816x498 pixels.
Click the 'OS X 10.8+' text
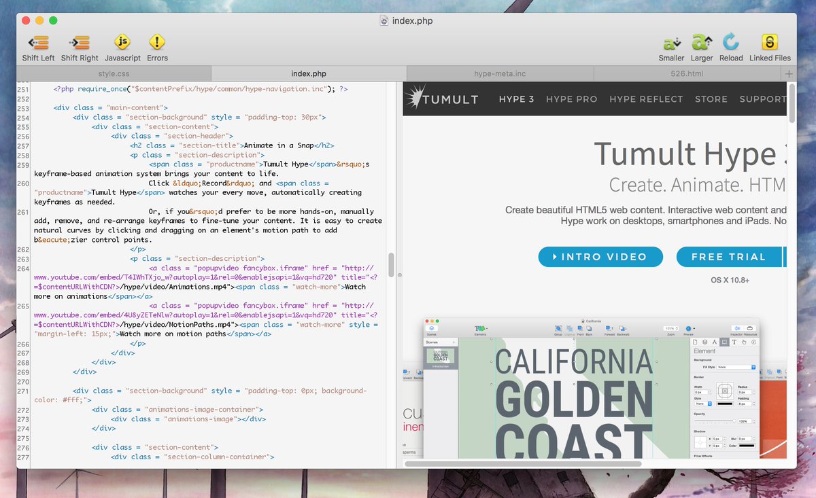click(x=730, y=280)
